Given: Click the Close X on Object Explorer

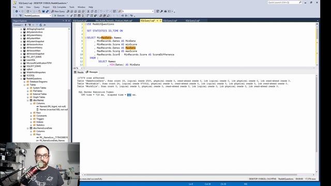Looking at the screenshot, I should click(69, 21).
